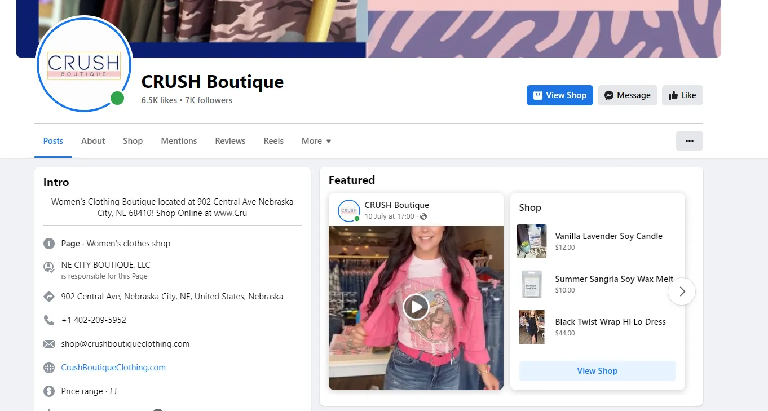Click the 7K followers count
Image resolution: width=768 pixels, height=411 pixels.
point(209,100)
